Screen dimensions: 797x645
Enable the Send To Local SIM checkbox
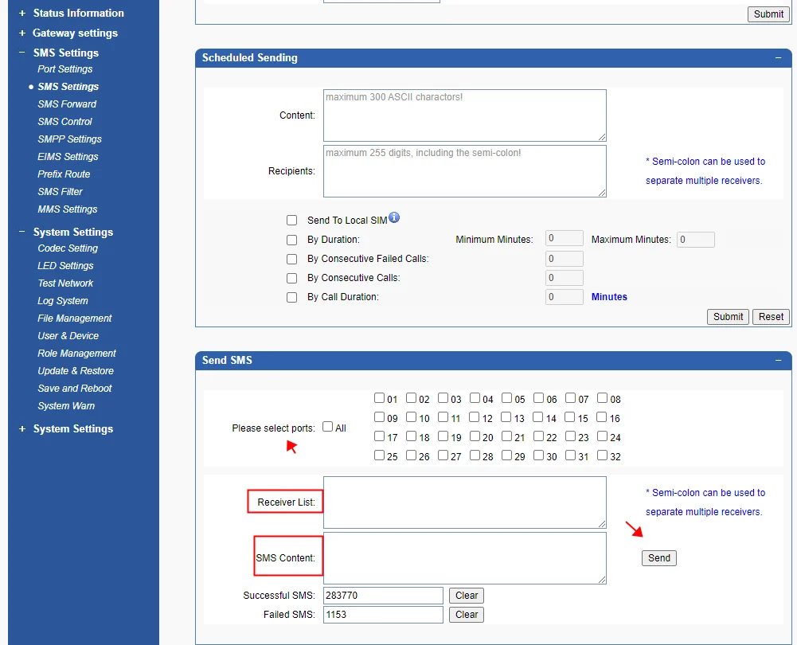(x=291, y=220)
